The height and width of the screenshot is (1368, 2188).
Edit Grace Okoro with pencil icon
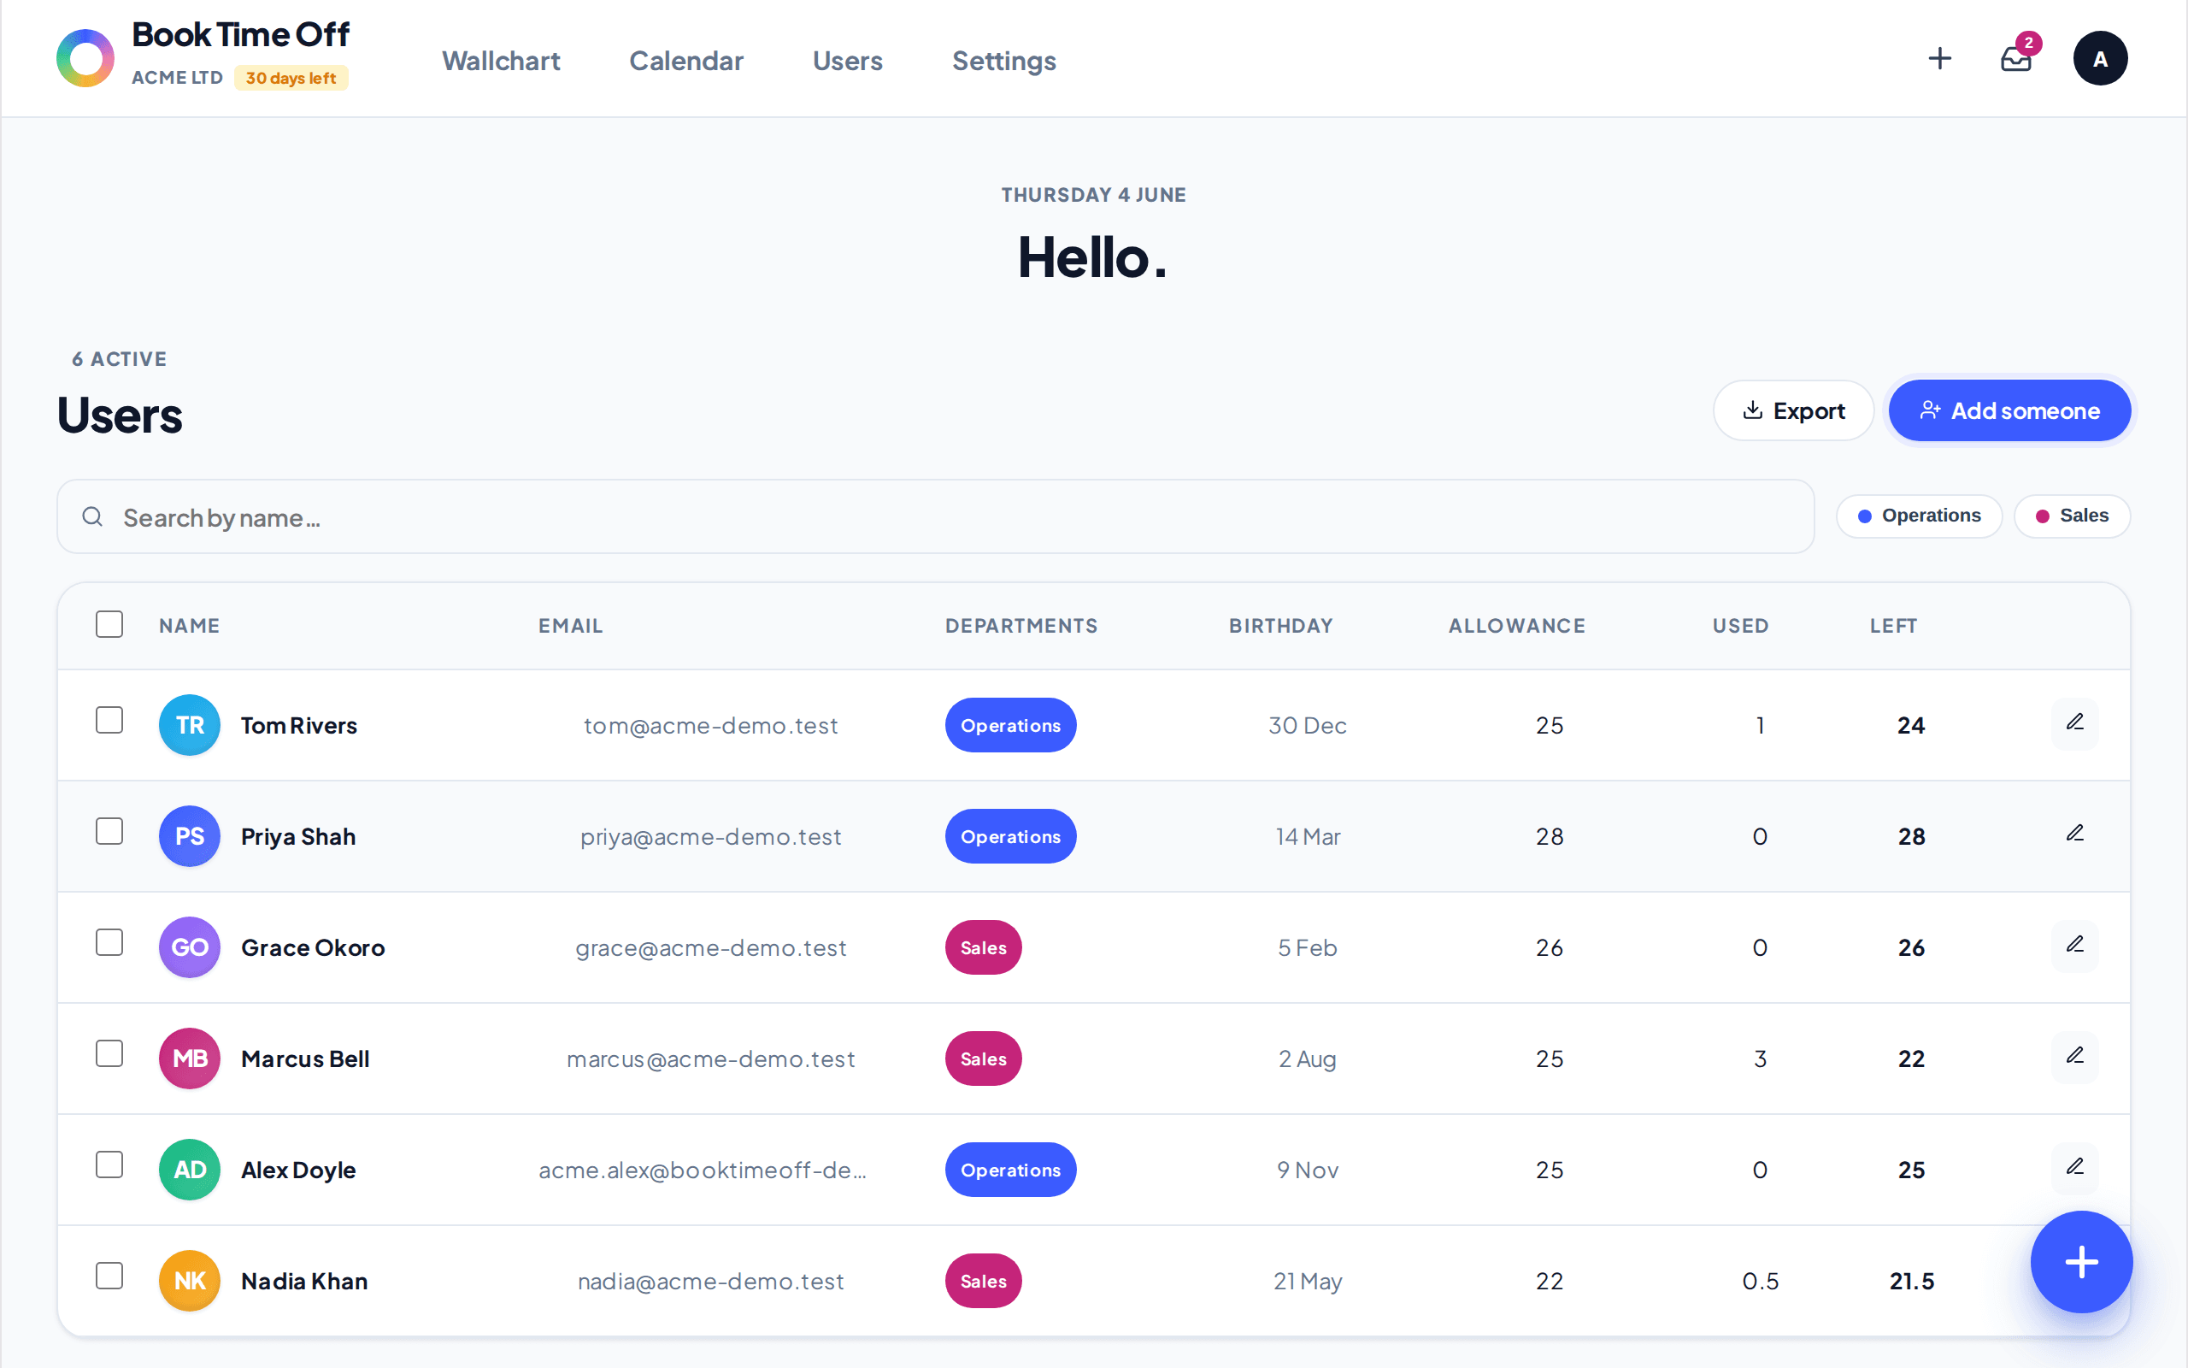[2075, 946]
